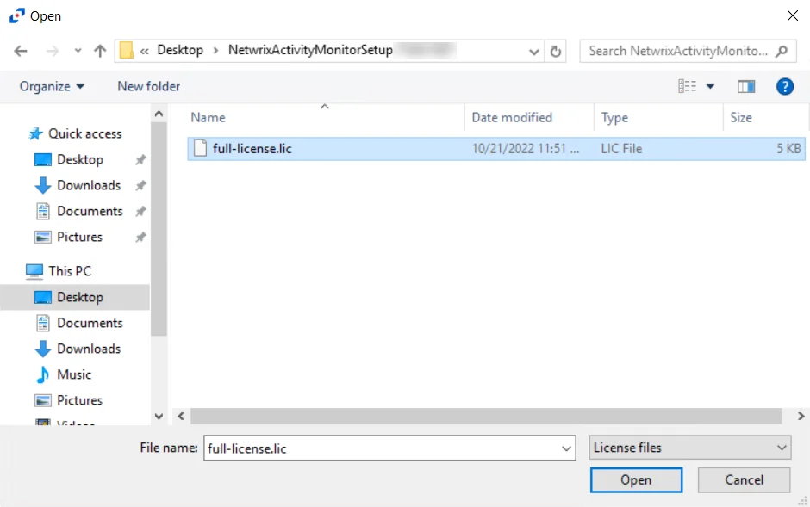Go back using the Back arrow
Screen dimensions: 810x507
(x=21, y=51)
